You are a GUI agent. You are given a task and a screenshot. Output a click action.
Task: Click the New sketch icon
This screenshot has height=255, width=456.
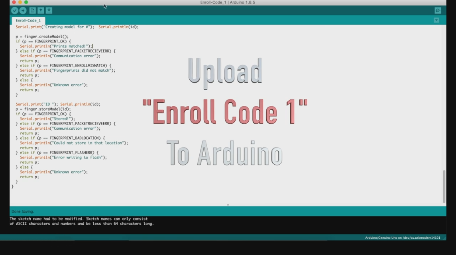[x=33, y=10]
